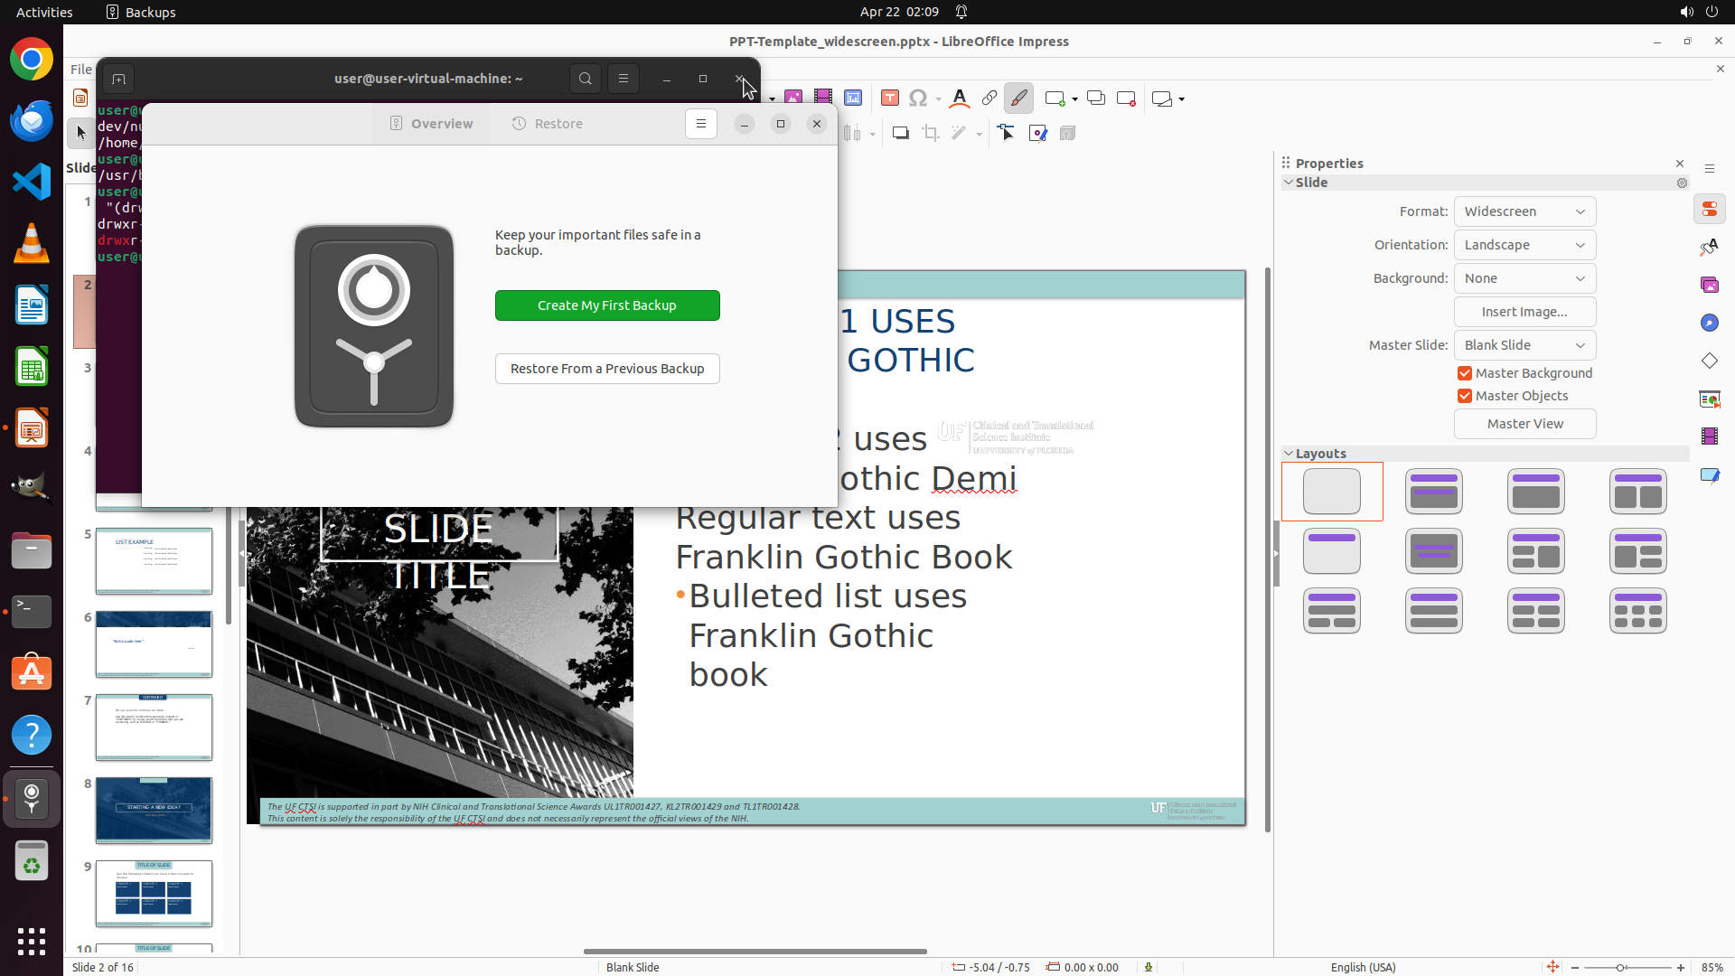Click the Delete Slide icon

pos(1126,99)
